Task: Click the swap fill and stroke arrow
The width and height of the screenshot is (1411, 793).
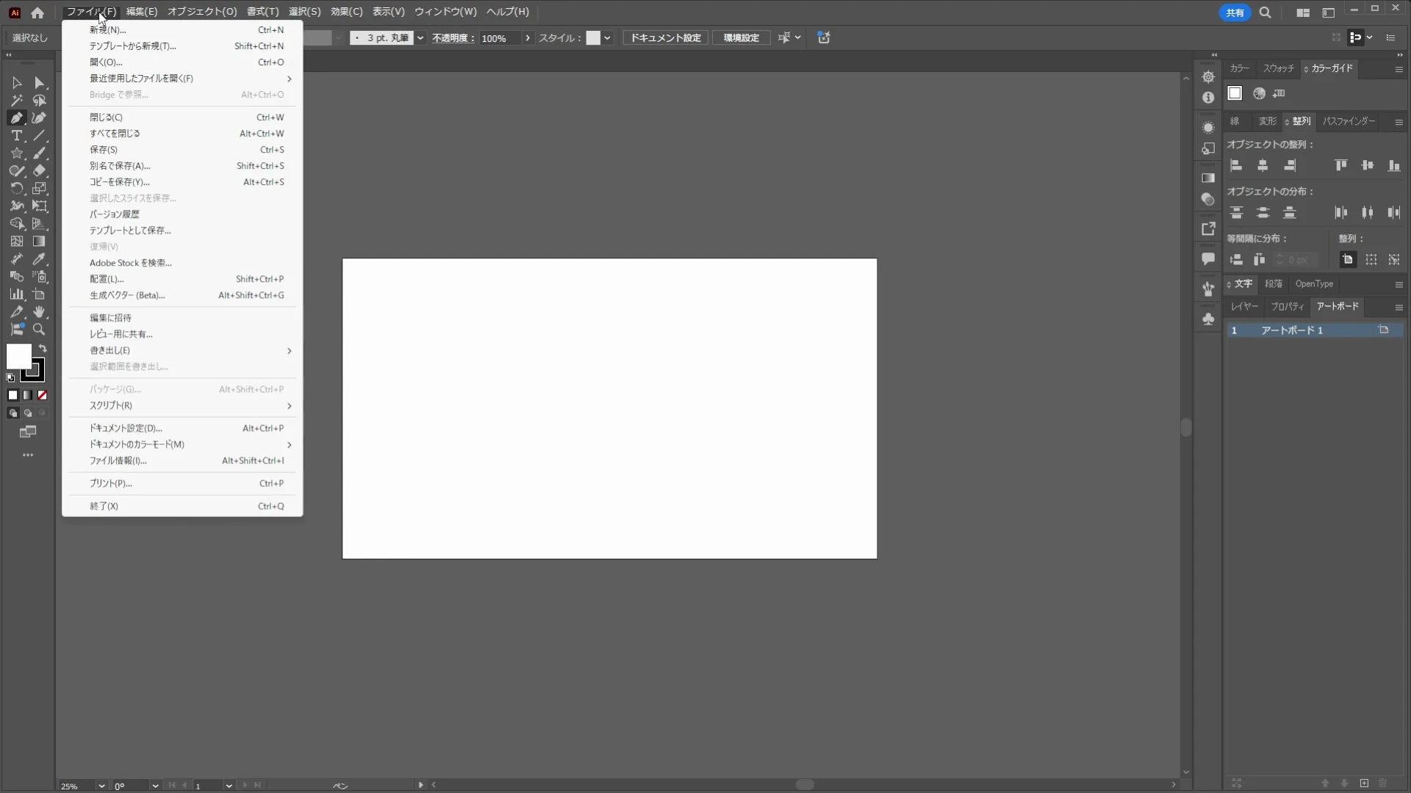Action: tap(43, 349)
